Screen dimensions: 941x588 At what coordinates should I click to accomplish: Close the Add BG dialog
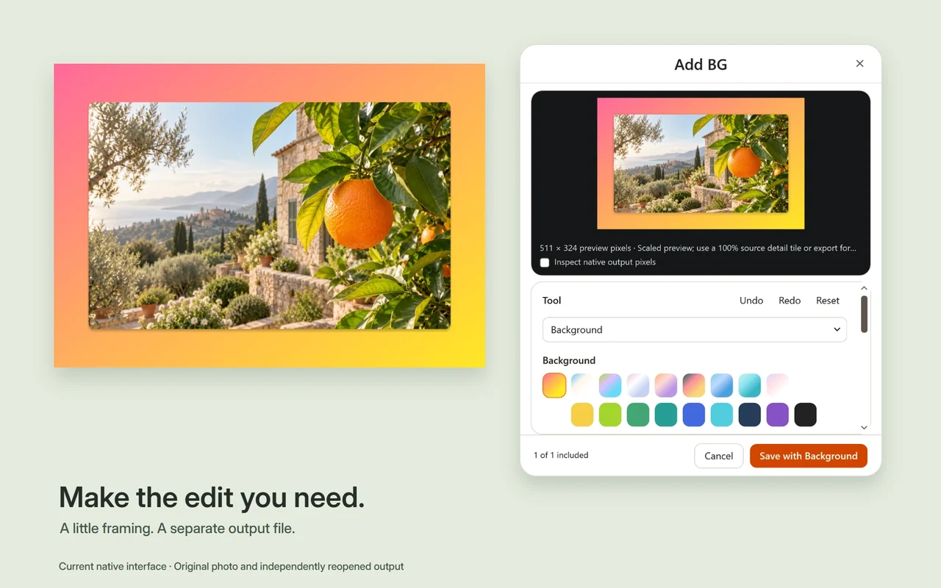tap(859, 64)
